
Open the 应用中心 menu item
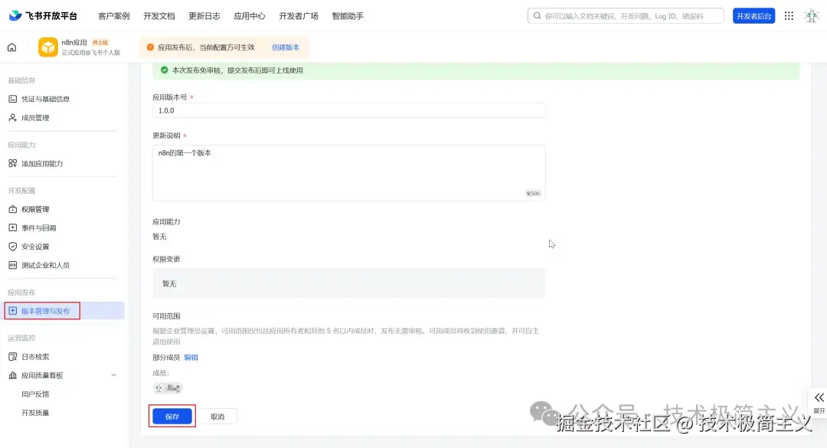(249, 15)
